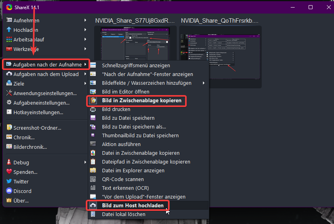Expand the Werkzeuge submenu arrow

point(85,49)
